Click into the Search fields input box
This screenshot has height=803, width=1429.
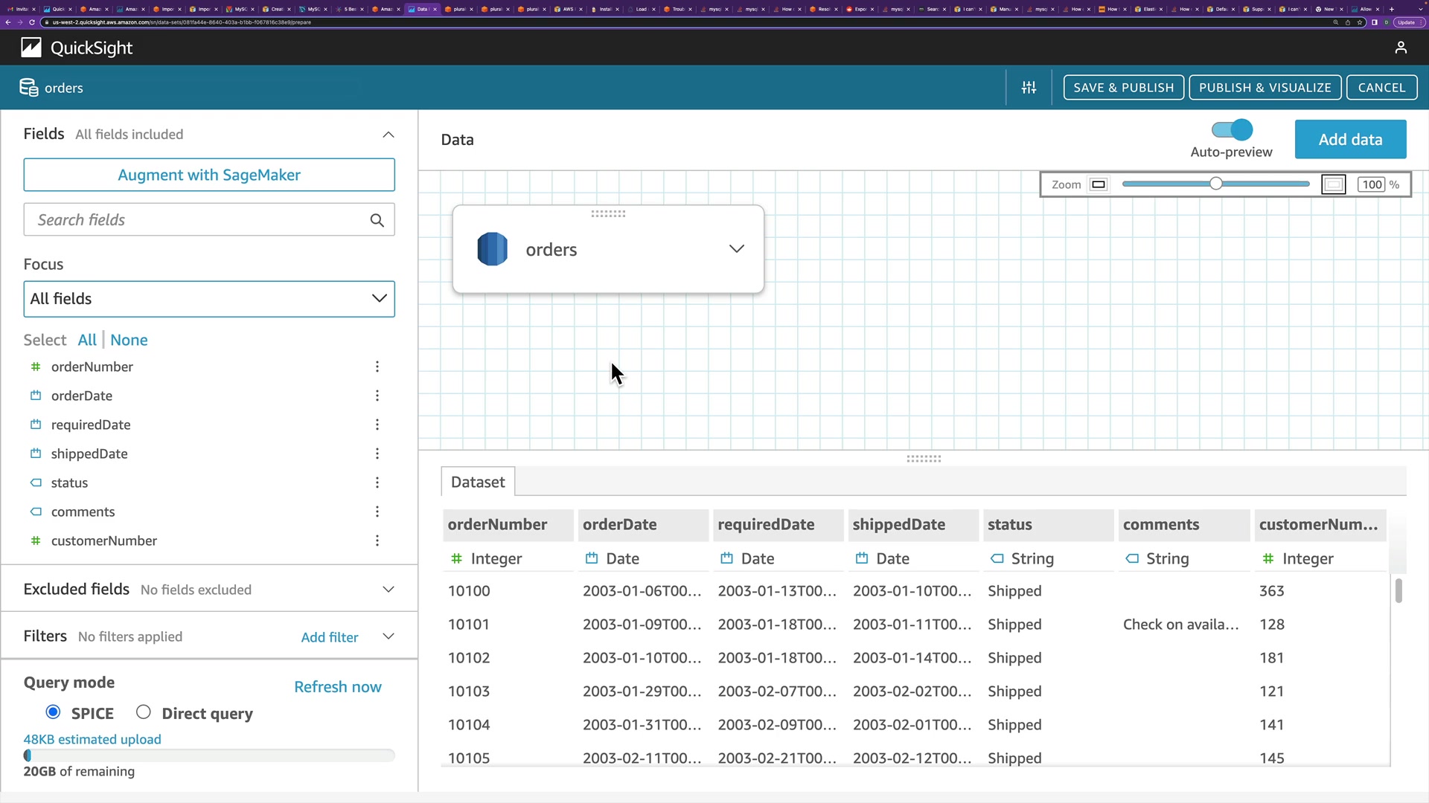(x=194, y=220)
